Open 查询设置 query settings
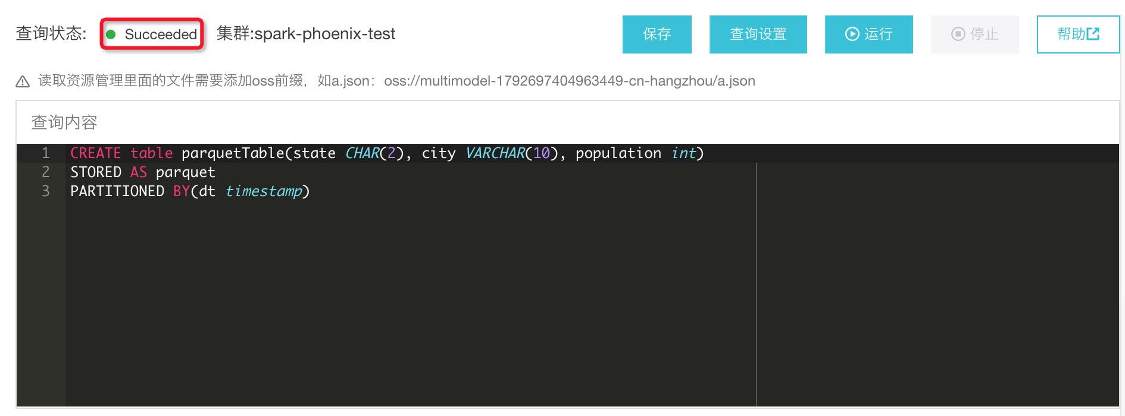1125x416 pixels. tap(758, 34)
